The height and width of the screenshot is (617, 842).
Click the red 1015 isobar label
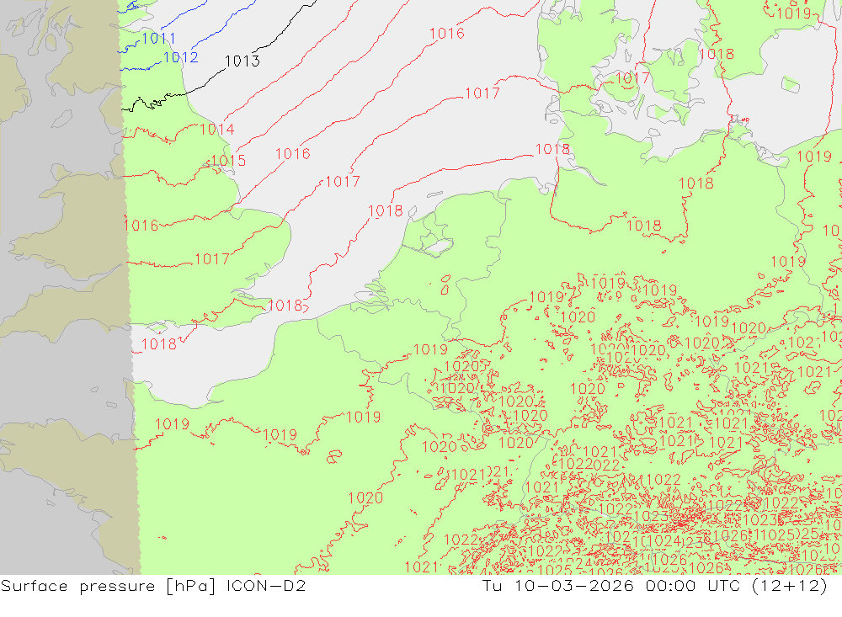(x=228, y=161)
